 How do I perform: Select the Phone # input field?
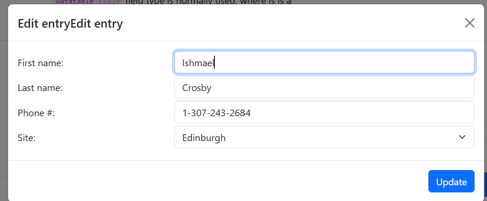click(x=324, y=113)
